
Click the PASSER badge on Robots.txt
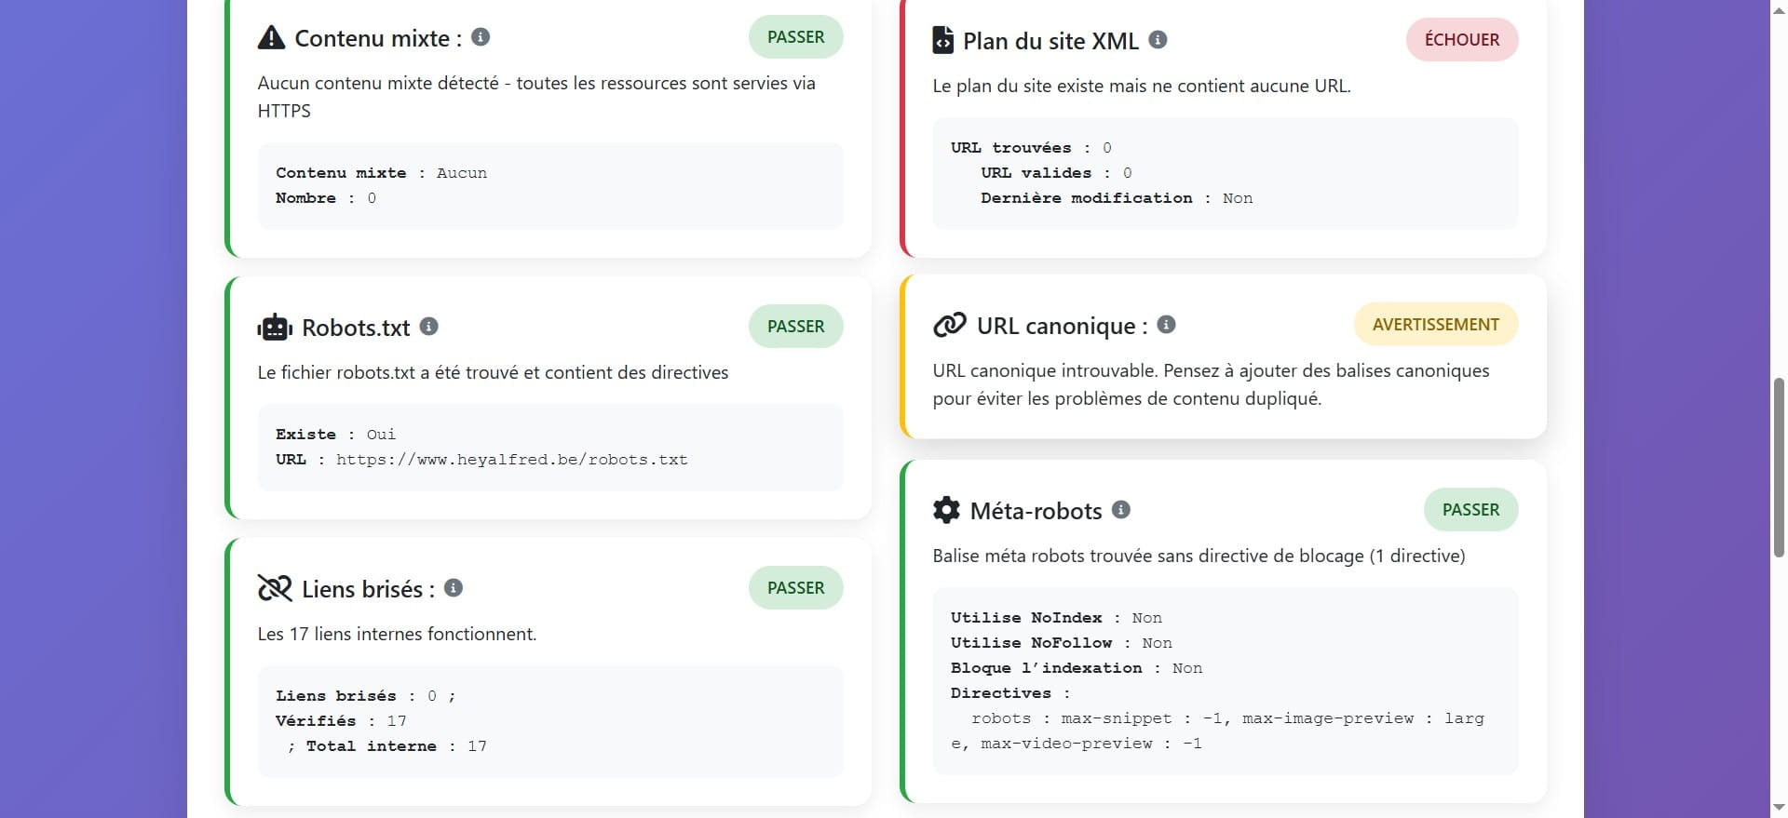[795, 326]
